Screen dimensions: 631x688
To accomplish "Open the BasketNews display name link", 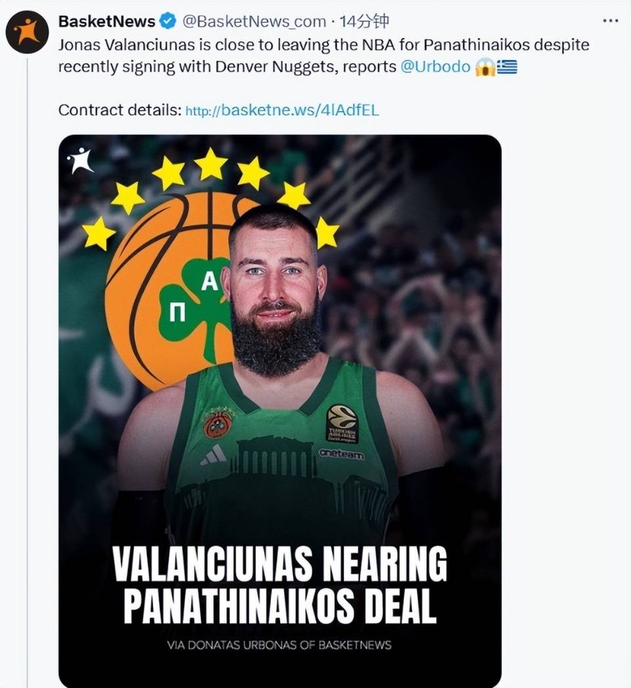I will click(x=106, y=22).
